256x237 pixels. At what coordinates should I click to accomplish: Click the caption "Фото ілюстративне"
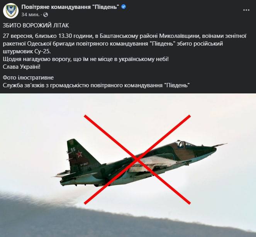pos(28,77)
